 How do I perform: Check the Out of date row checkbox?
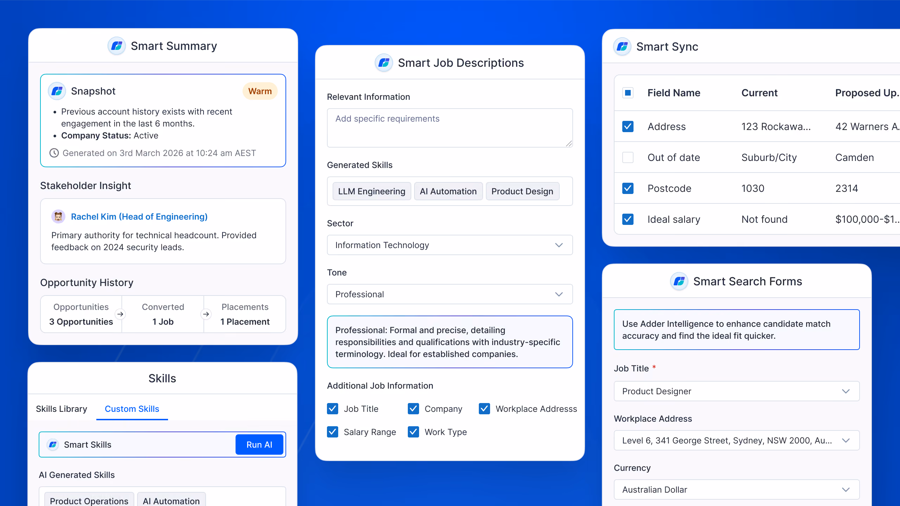click(x=628, y=157)
